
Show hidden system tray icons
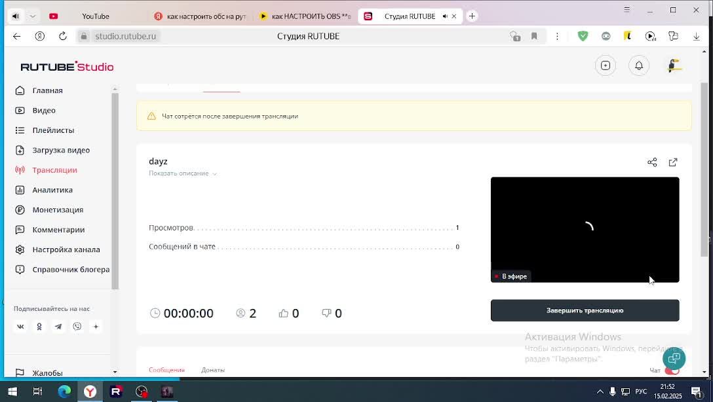pyautogui.click(x=600, y=392)
